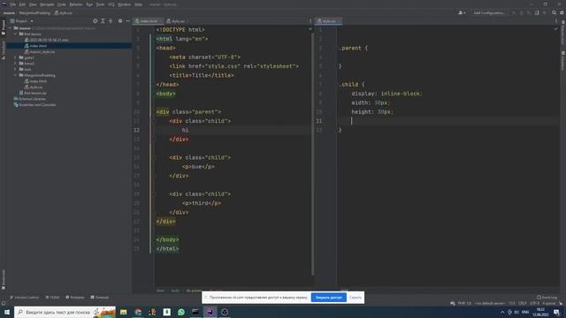
Task: Click 'display: inline-block;' line in style.css
Action: coord(386,94)
